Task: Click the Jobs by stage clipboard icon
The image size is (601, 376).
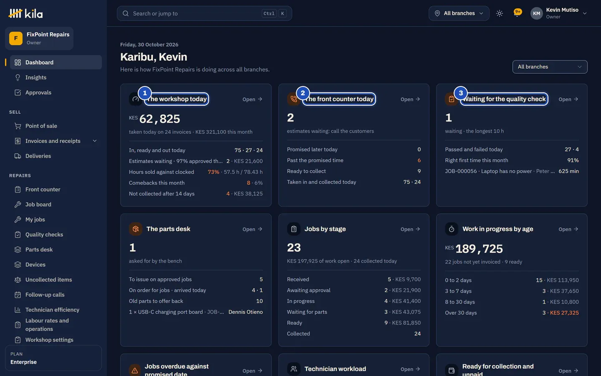Action: coord(293,229)
